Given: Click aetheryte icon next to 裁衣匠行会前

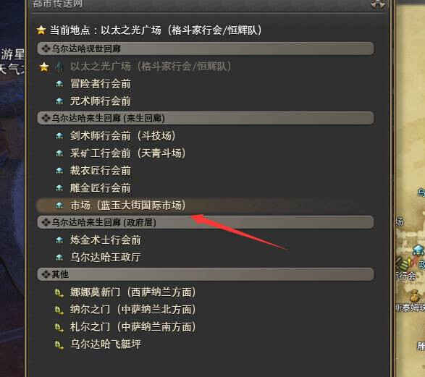Looking at the screenshot, I should [59, 171].
